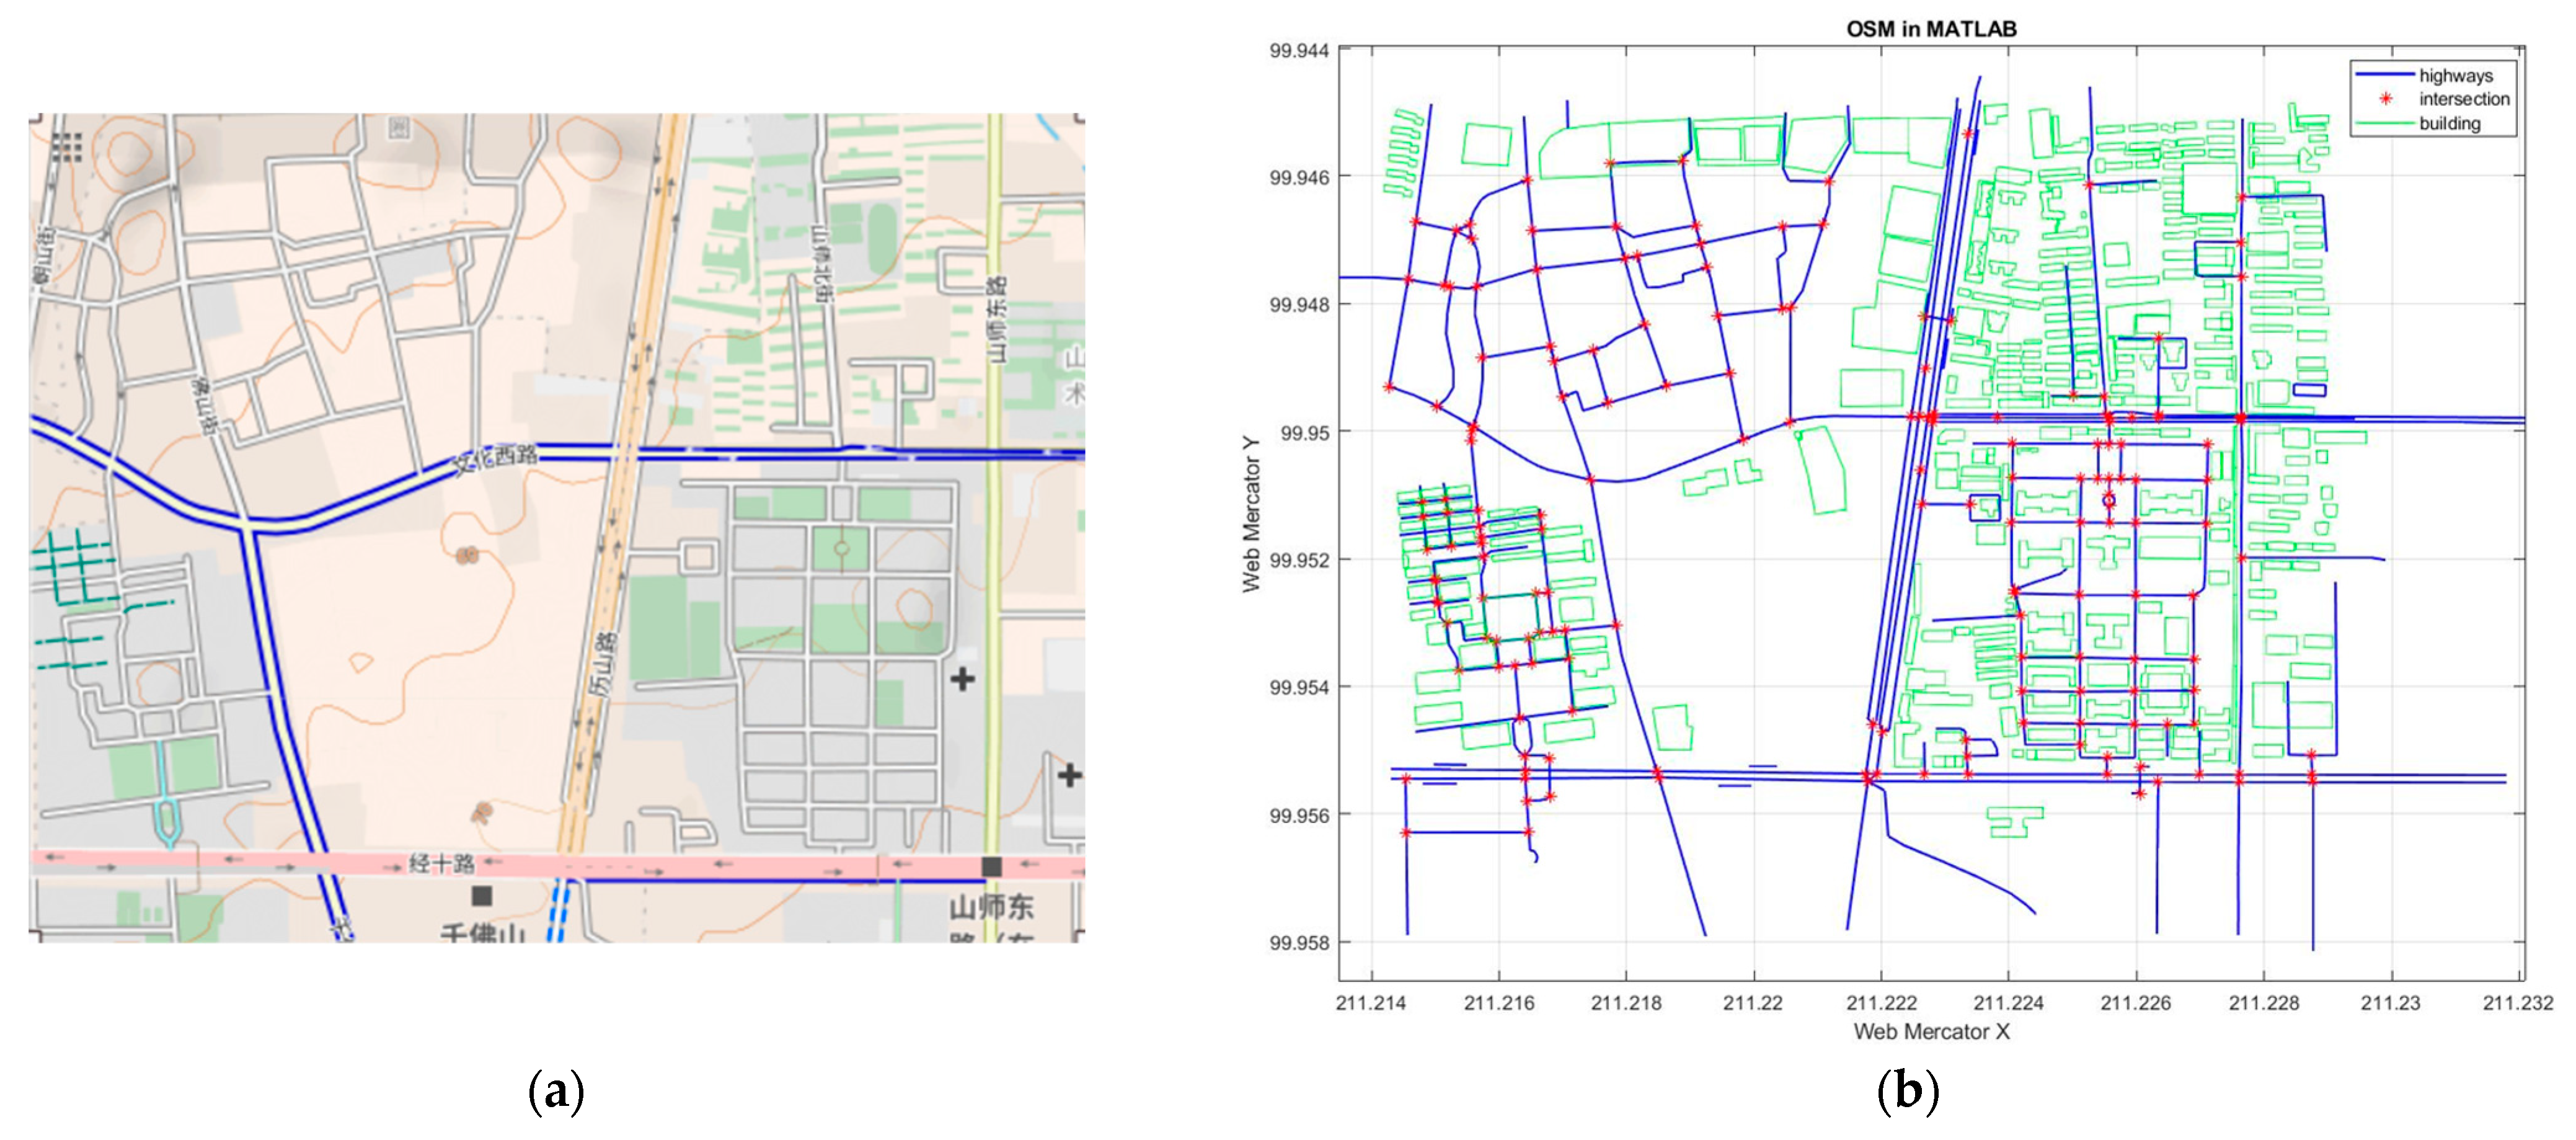
Task: Click the black square marker on 经十路
Action: click(x=991, y=866)
